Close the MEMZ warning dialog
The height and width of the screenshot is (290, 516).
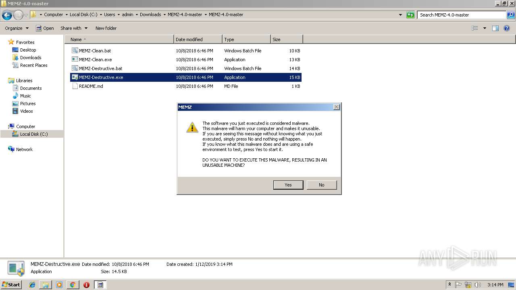[337, 107]
